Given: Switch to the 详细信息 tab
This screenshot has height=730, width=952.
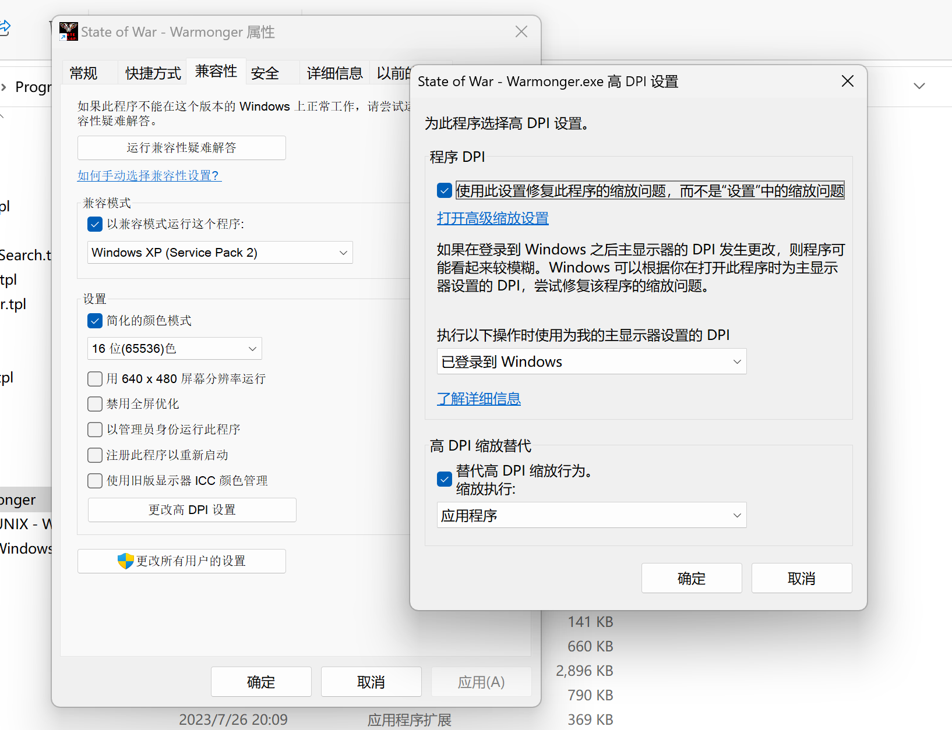Looking at the screenshot, I should point(335,73).
